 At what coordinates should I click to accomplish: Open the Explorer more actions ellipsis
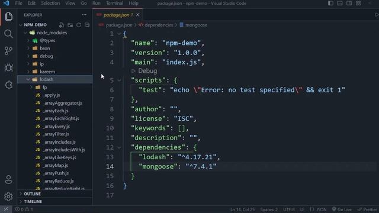tap(84, 15)
